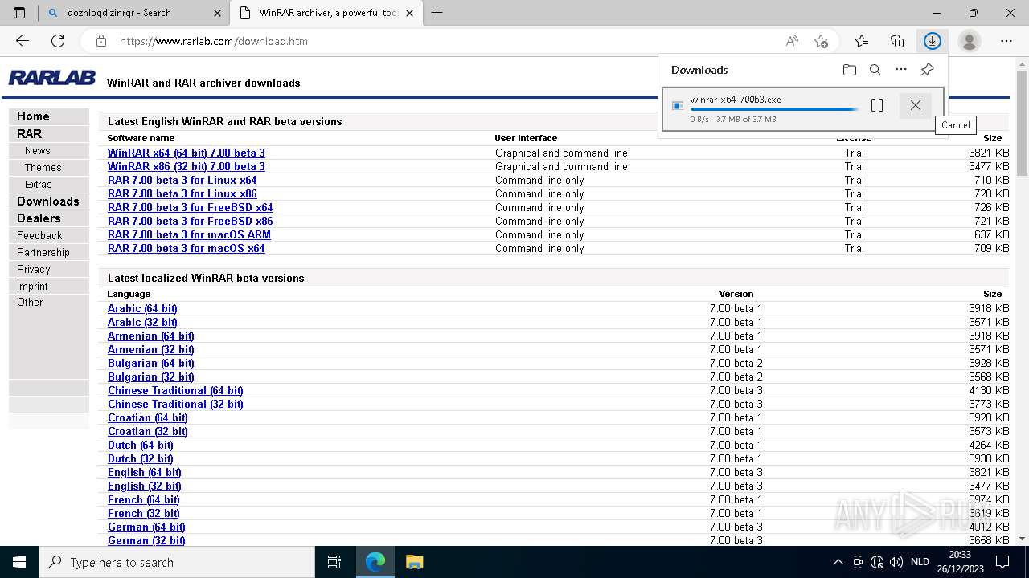Open Read aloud icon in address bar

pyautogui.click(x=792, y=41)
